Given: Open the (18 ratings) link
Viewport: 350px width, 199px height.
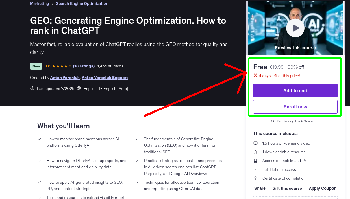Looking at the screenshot, I should coord(84,66).
